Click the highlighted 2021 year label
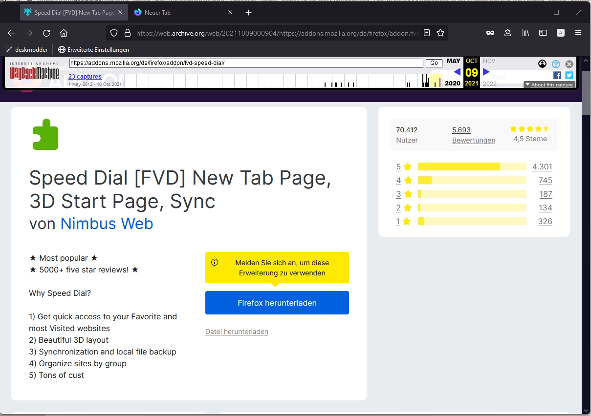Viewport: 591px width, 416px height. [x=472, y=83]
